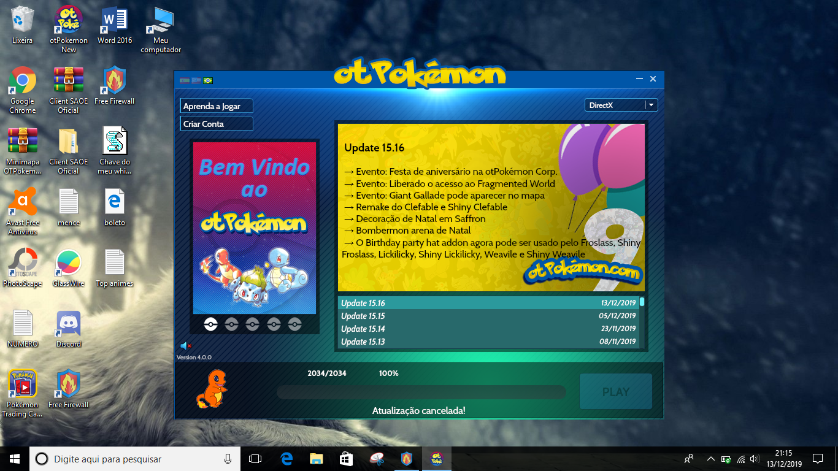Select the Chave do meu whi file
The height and width of the screenshot is (471, 838).
115,151
